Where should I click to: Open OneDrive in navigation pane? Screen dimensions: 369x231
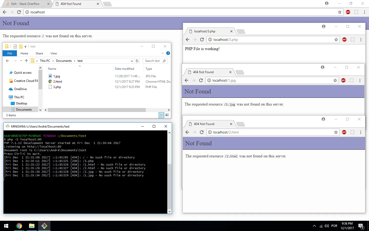(x=20, y=89)
